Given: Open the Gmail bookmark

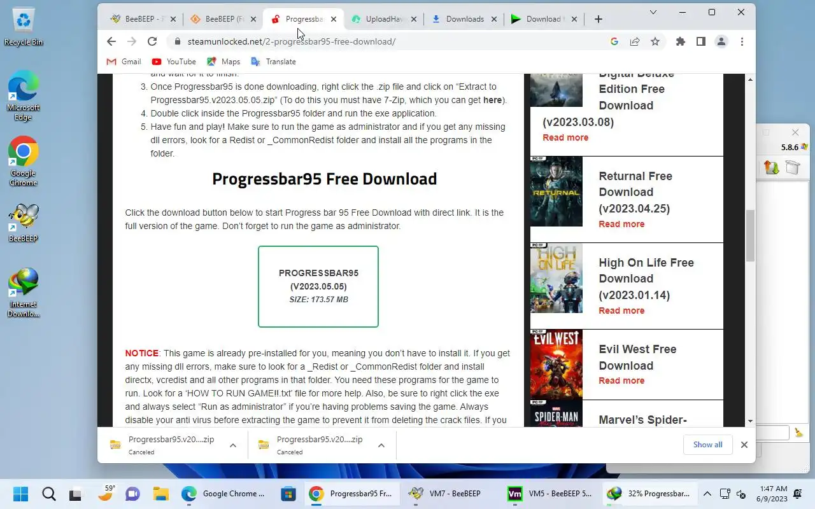Looking at the screenshot, I should coord(124,62).
